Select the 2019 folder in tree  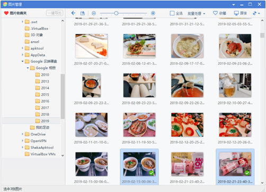(x=42, y=121)
